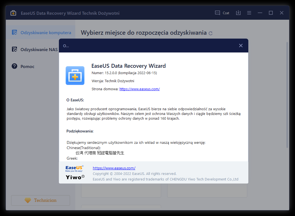
Task: Click the EaseUS toolbox logo in title bar
Action: click(13, 13)
